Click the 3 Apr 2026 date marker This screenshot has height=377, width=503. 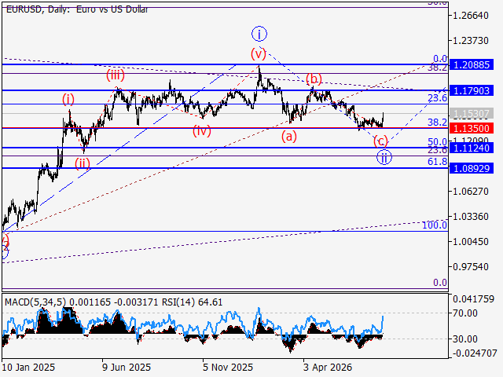tap(328, 367)
